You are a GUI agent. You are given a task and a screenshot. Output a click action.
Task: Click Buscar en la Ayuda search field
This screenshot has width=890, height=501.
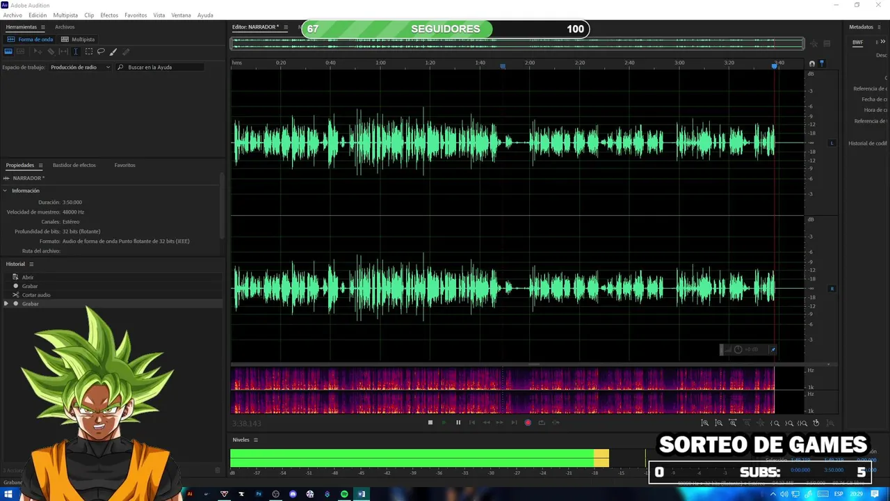pyautogui.click(x=160, y=67)
